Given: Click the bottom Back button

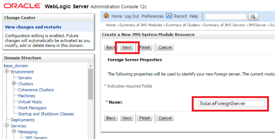Looking at the screenshot, I should (x=111, y=118).
